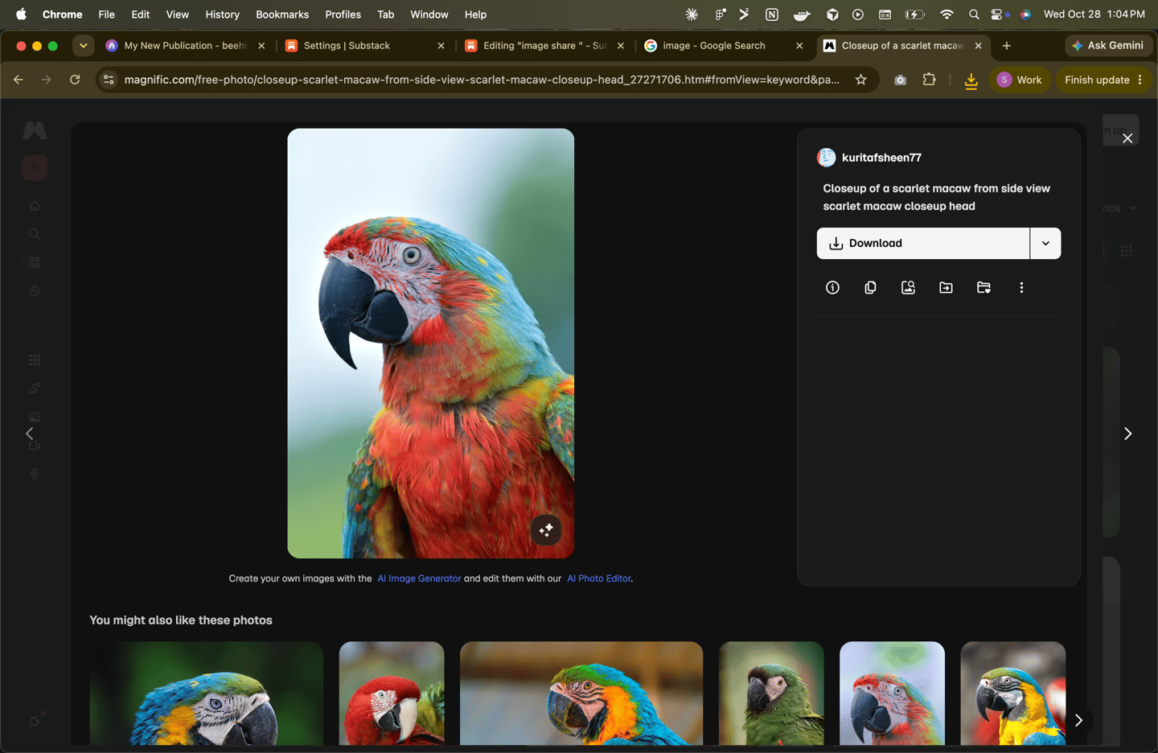Viewport: 1158px width, 753px height.
Task: Click the Magnific logo in sidebar
Action: (35, 130)
